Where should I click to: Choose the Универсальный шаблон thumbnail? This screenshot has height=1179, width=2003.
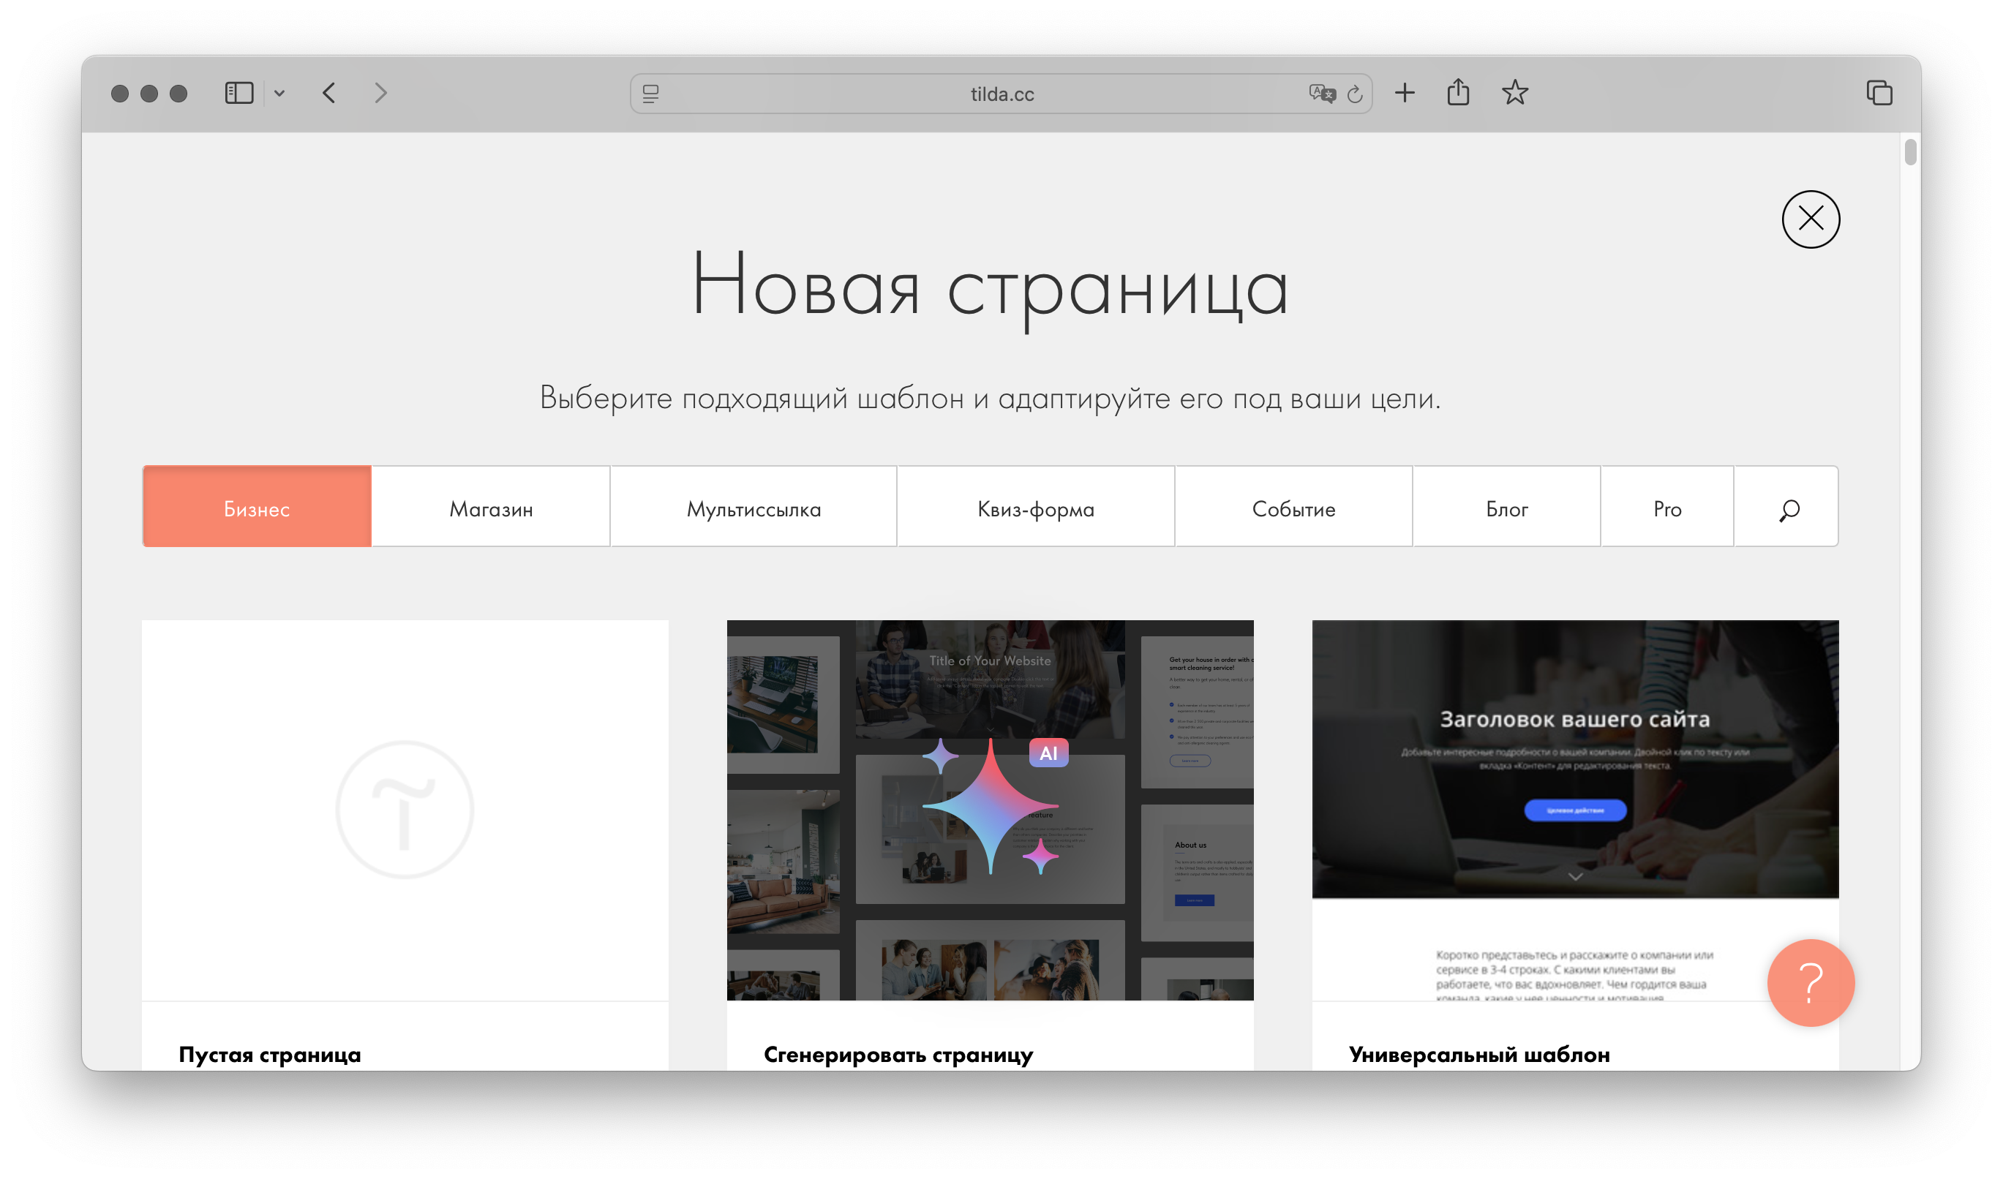point(1574,810)
